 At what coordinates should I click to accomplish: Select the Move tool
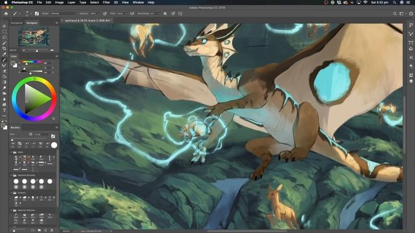pos(5,26)
